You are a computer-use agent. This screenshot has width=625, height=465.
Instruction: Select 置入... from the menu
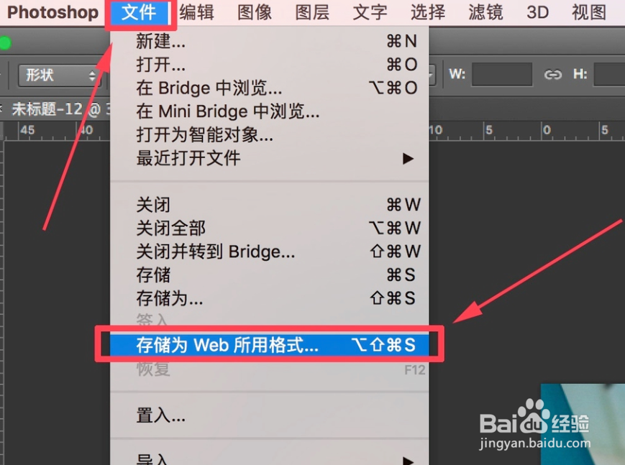click(x=270, y=415)
